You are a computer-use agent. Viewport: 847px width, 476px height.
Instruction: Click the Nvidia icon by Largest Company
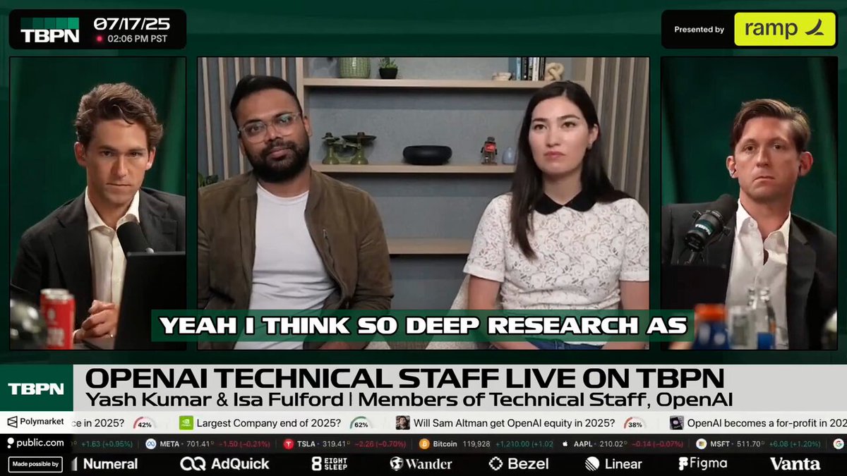(x=186, y=422)
